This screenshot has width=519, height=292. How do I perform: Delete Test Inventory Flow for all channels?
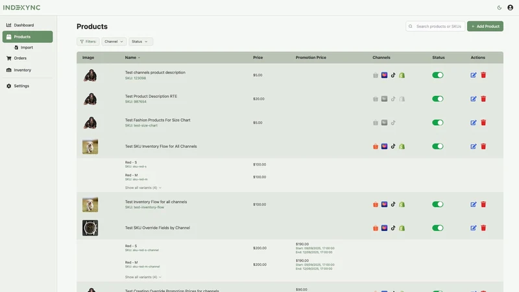[483, 204]
